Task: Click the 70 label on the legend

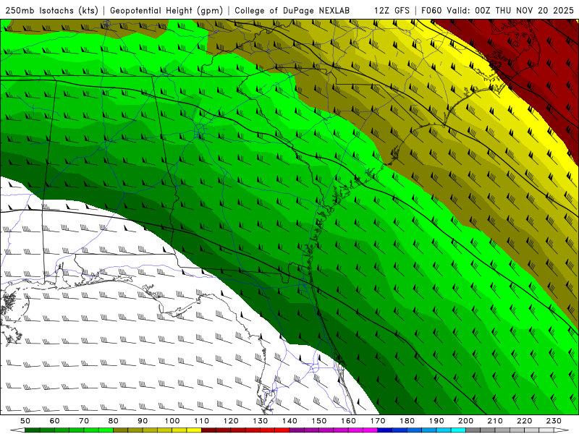Action: pyautogui.click(x=84, y=421)
